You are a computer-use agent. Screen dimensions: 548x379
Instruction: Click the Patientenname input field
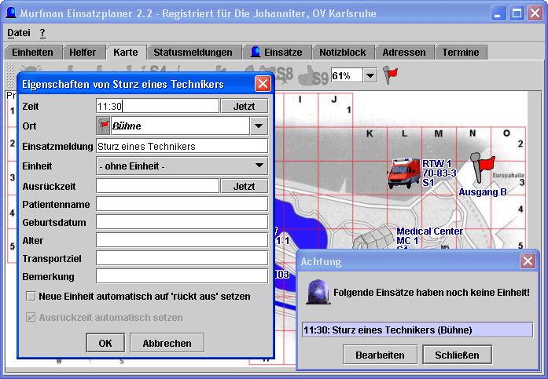(x=182, y=204)
